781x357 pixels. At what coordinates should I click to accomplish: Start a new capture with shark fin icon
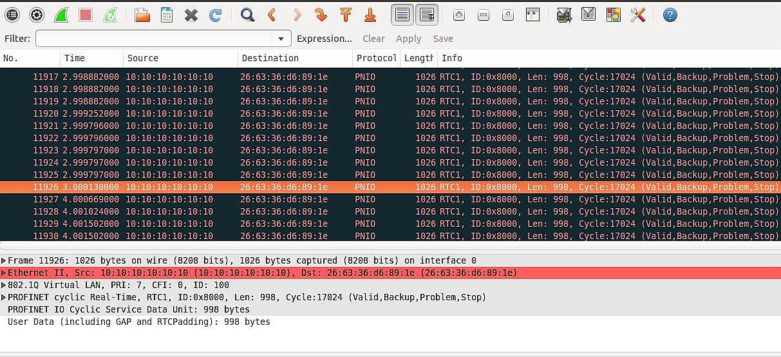tap(61, 14)
